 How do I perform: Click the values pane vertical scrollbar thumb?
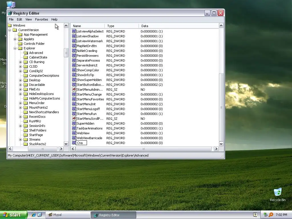pos(221,107)
